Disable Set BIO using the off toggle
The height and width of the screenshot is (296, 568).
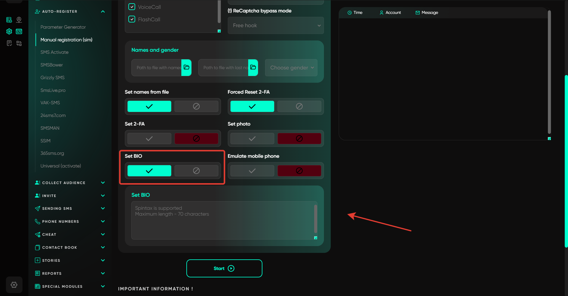[196, 171]
